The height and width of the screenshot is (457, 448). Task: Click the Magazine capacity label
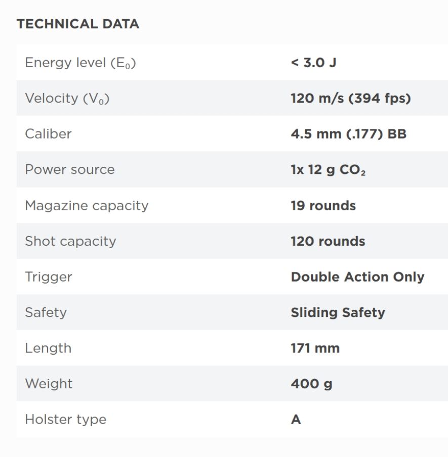click(x=87, y=206)
